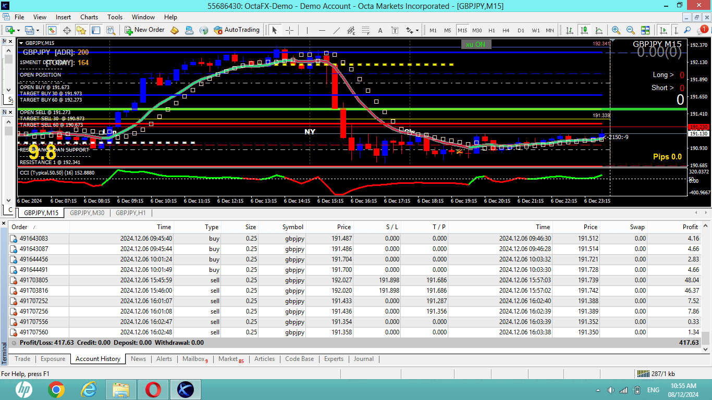This screenshot has width=712, height=400.
Task: Select the cursor arrow tool
Action: coord(275,30)
